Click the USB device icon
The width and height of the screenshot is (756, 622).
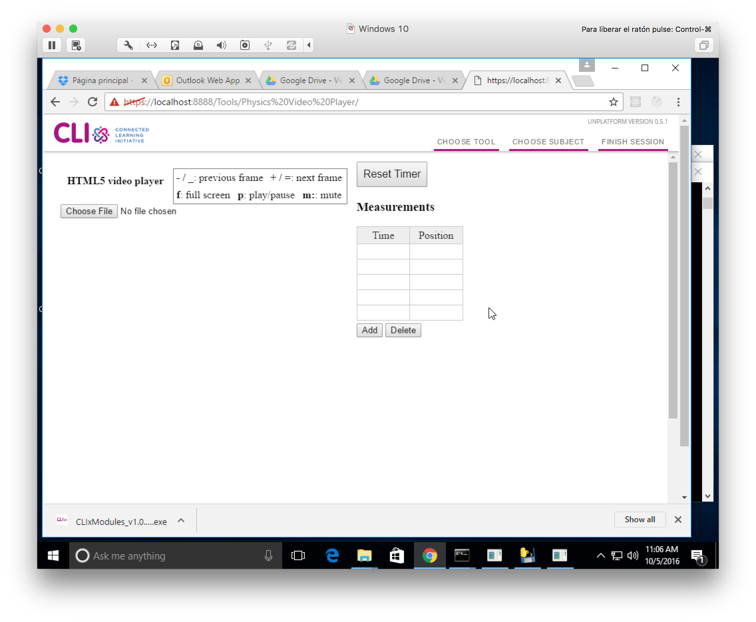pos(268,45)
